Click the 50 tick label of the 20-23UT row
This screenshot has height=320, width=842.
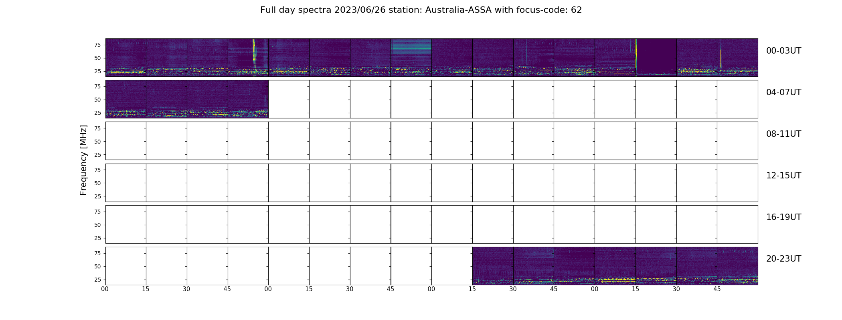tap(97, 266)
